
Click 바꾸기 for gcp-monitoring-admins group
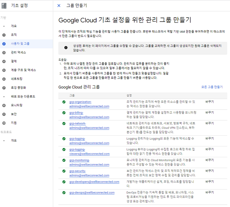(209, 160)
